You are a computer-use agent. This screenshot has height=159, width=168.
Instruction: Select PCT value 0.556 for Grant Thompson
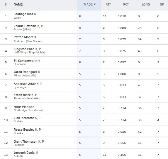(121, 143)
